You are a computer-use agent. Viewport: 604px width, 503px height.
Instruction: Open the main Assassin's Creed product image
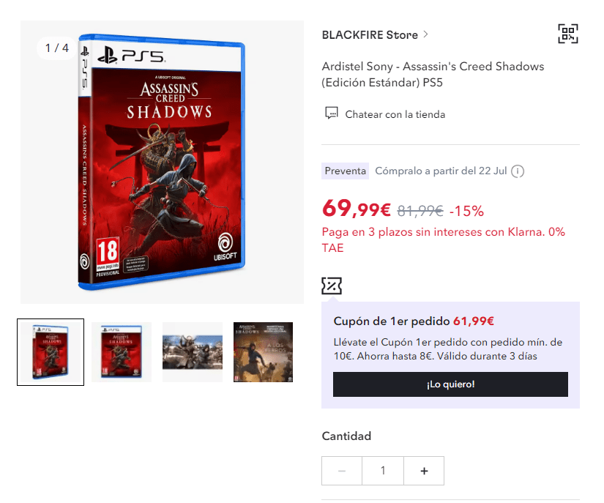(162, 162)
